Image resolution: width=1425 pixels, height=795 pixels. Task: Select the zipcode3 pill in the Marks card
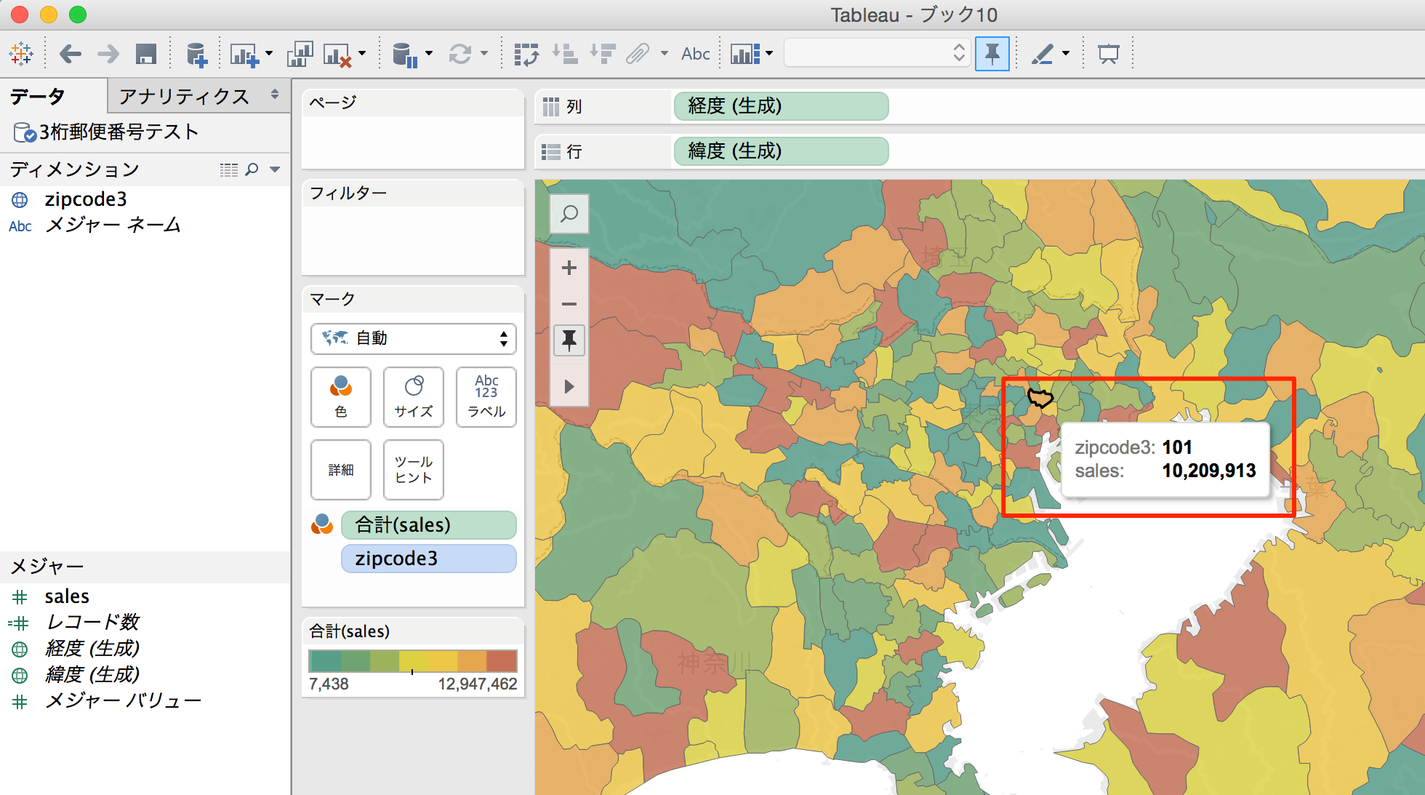point(428,559)
